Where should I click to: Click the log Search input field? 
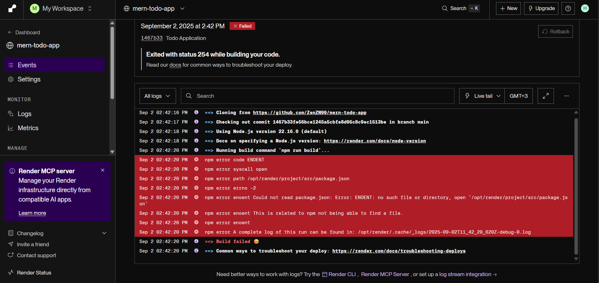317,96
